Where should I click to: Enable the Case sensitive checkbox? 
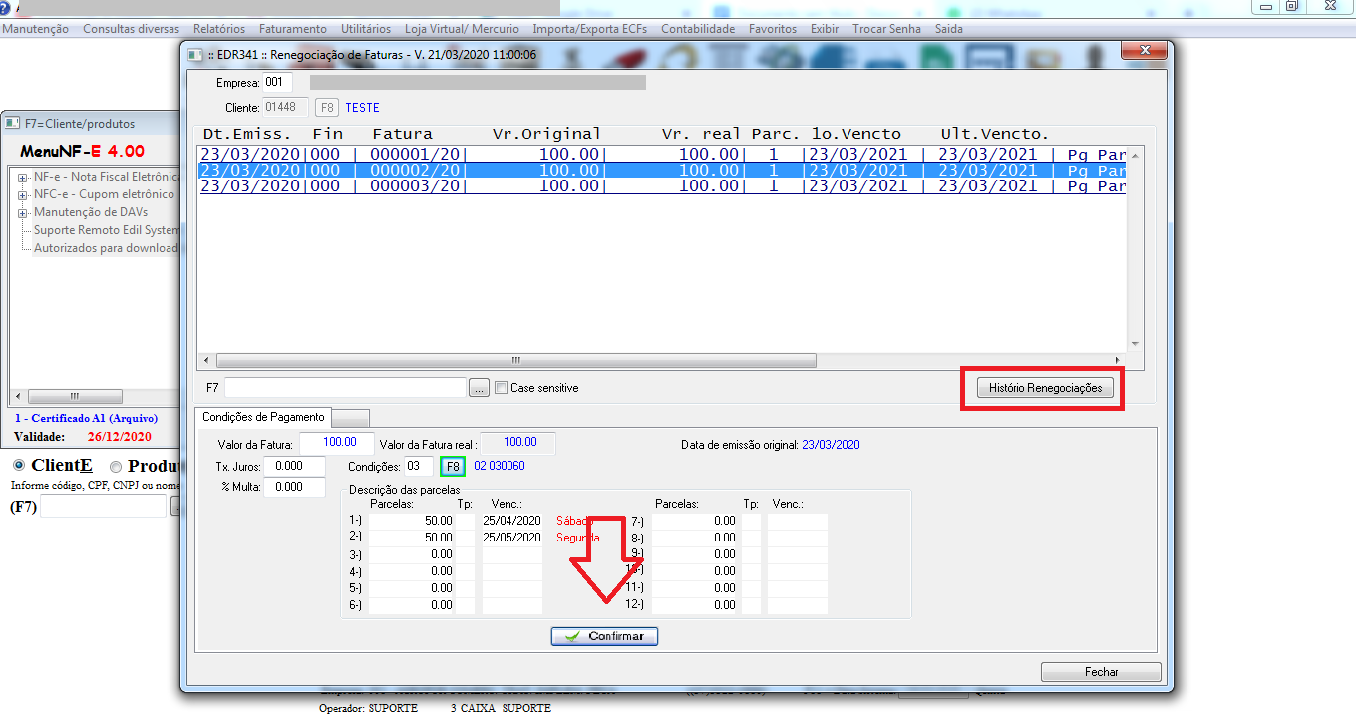(x=502, y=388)
